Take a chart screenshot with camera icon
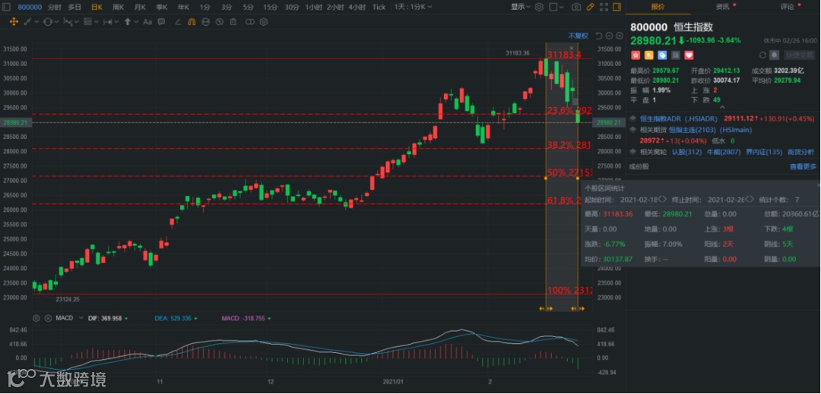The image size is (821, 394). [576, 7]
